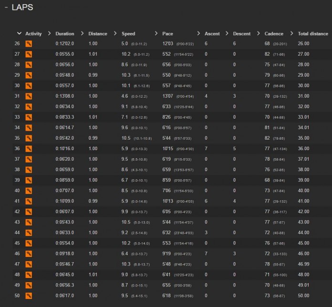Click the activity icon in lap 36

pyautogui.click(x=29, y=149)
